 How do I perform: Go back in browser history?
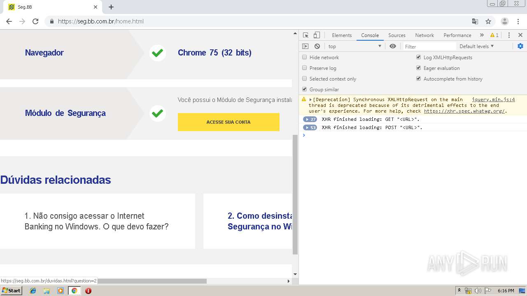click(x=9, y=21)
